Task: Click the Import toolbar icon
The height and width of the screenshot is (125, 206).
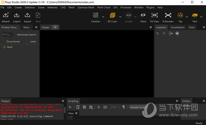Action: (17, 15)
